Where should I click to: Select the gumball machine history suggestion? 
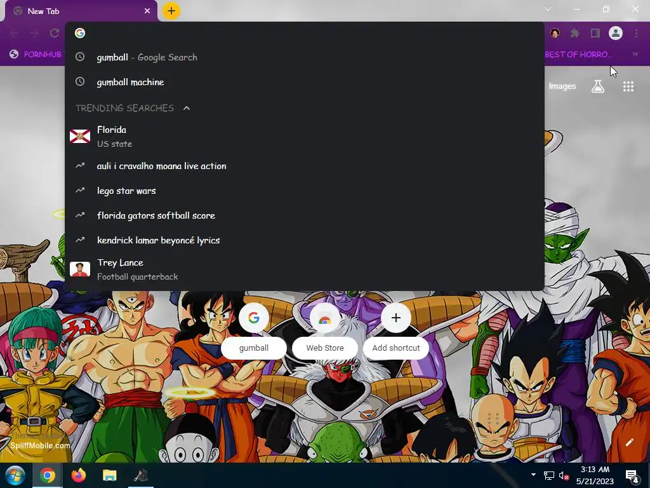304,82
